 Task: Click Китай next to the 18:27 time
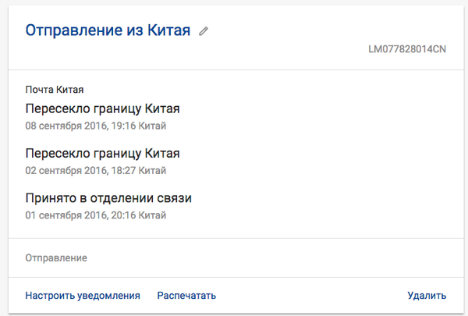tap(155, 169)
